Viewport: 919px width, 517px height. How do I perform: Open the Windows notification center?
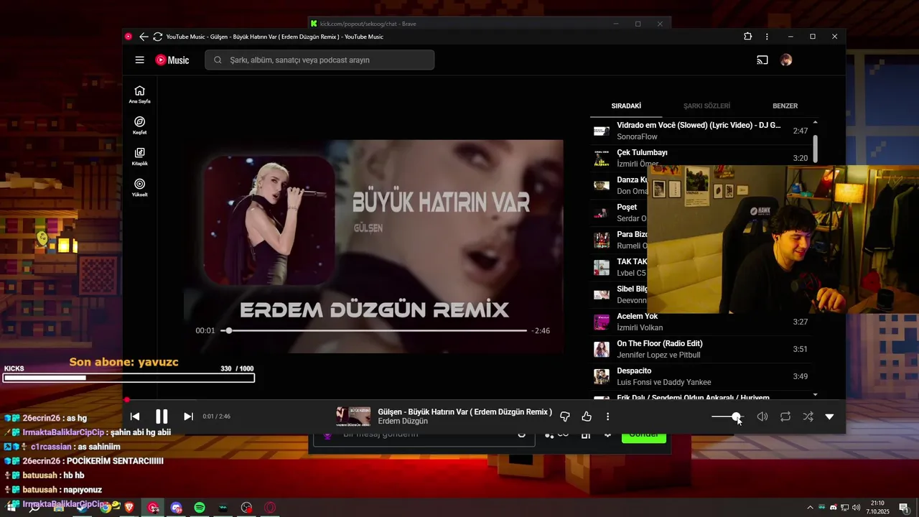[903, 508]
